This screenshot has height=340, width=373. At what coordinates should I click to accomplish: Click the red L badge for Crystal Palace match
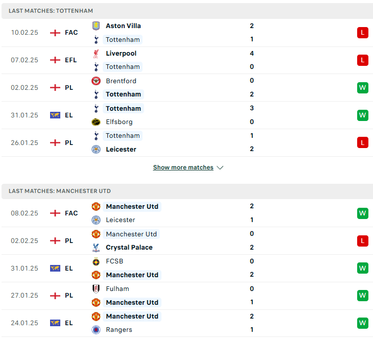pos(363,241)
